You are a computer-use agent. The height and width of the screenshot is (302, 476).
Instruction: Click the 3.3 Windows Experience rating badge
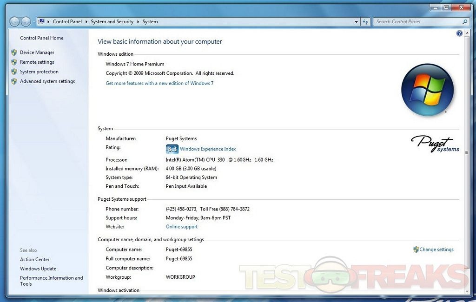click(x=172, y=149)
